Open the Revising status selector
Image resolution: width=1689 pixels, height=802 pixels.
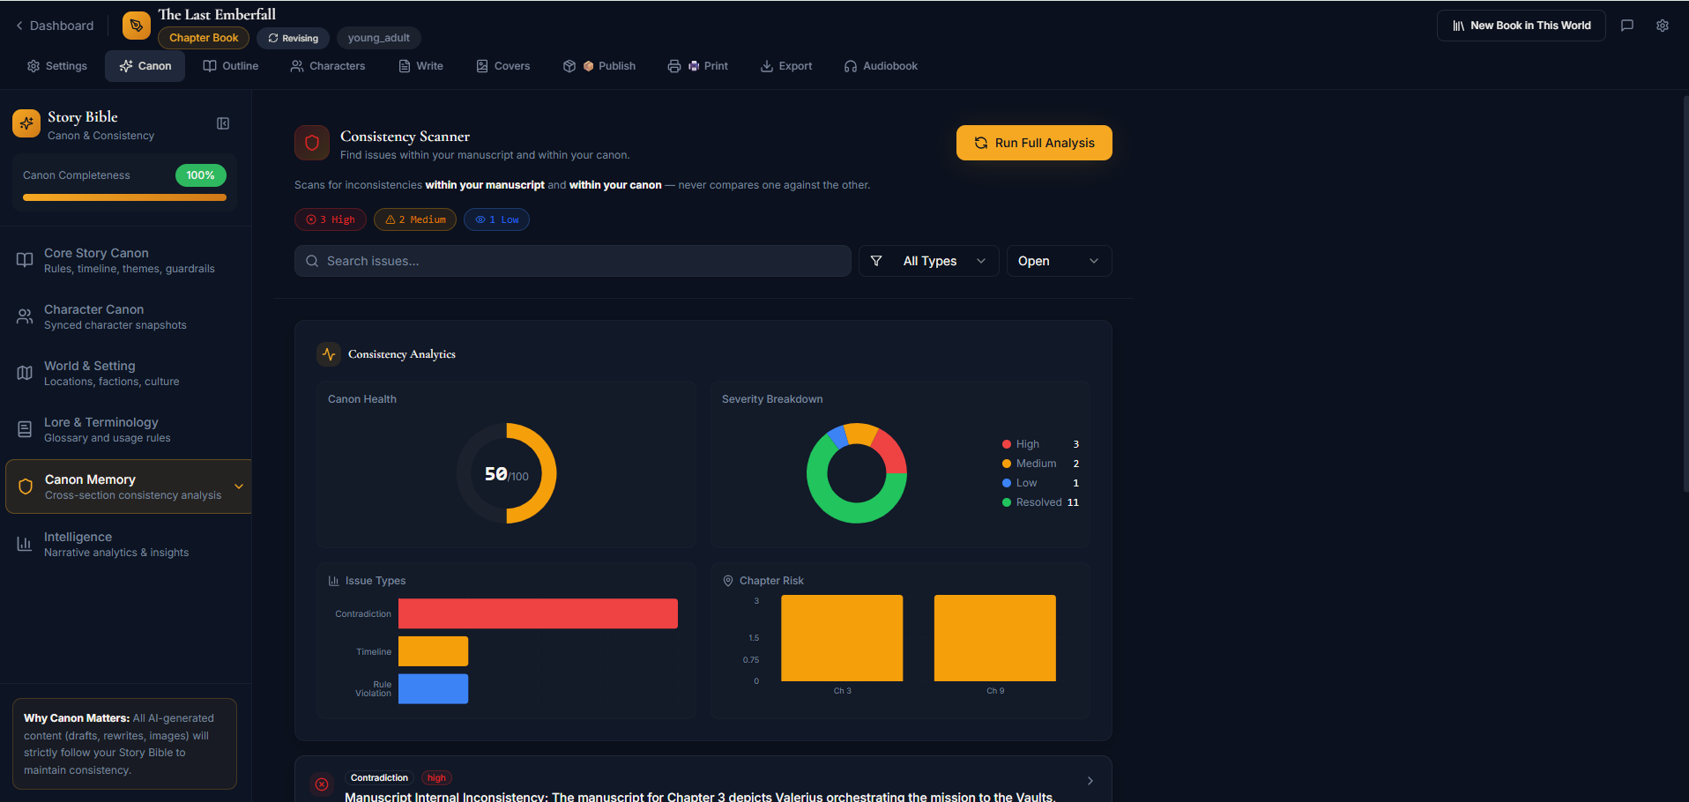coord(294,38)
